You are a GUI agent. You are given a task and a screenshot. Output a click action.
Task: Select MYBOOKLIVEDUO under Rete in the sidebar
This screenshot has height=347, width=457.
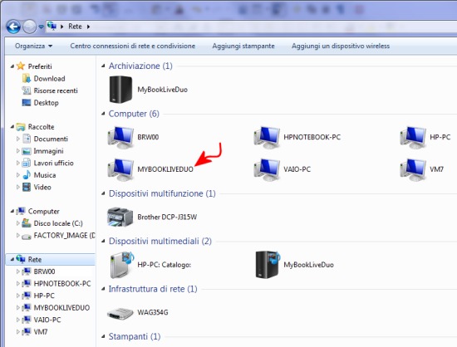(x=61, y=308)
